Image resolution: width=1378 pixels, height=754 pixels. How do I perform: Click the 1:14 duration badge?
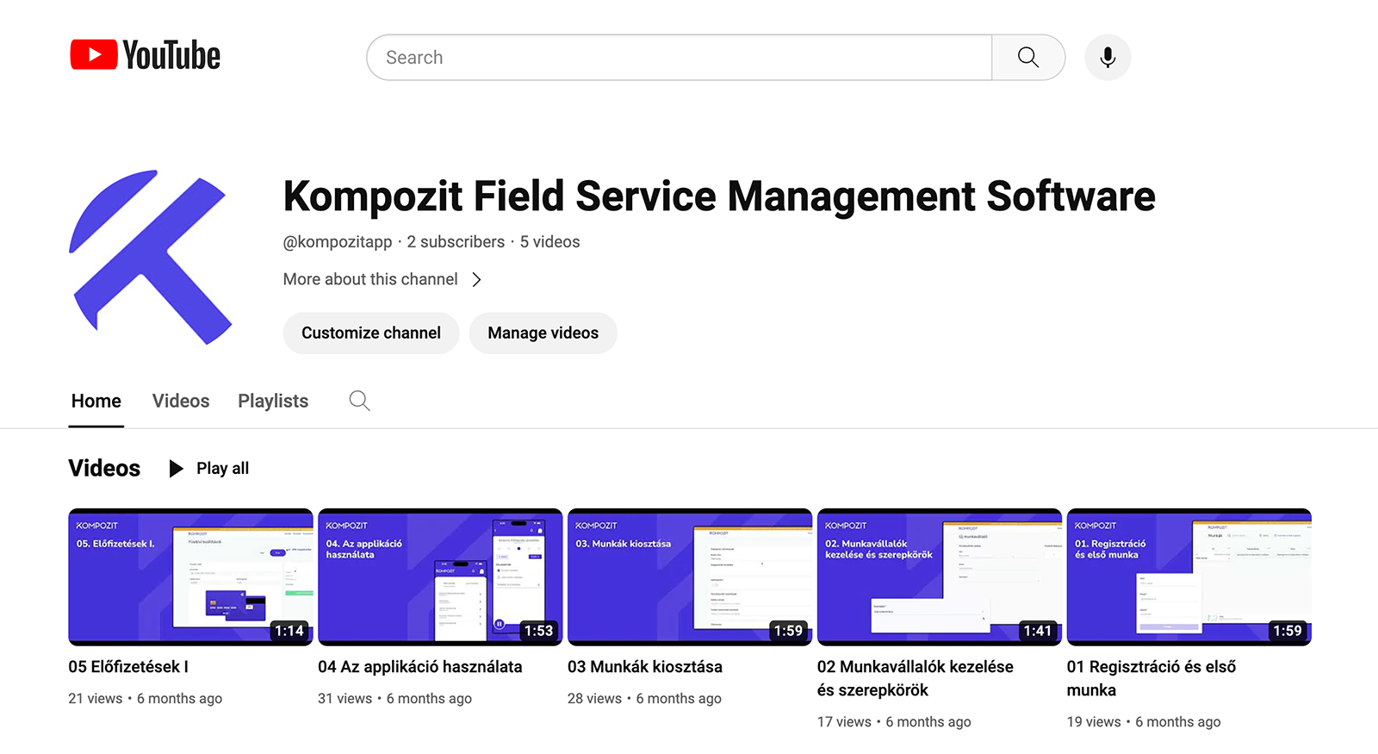(x=289, y=631)
